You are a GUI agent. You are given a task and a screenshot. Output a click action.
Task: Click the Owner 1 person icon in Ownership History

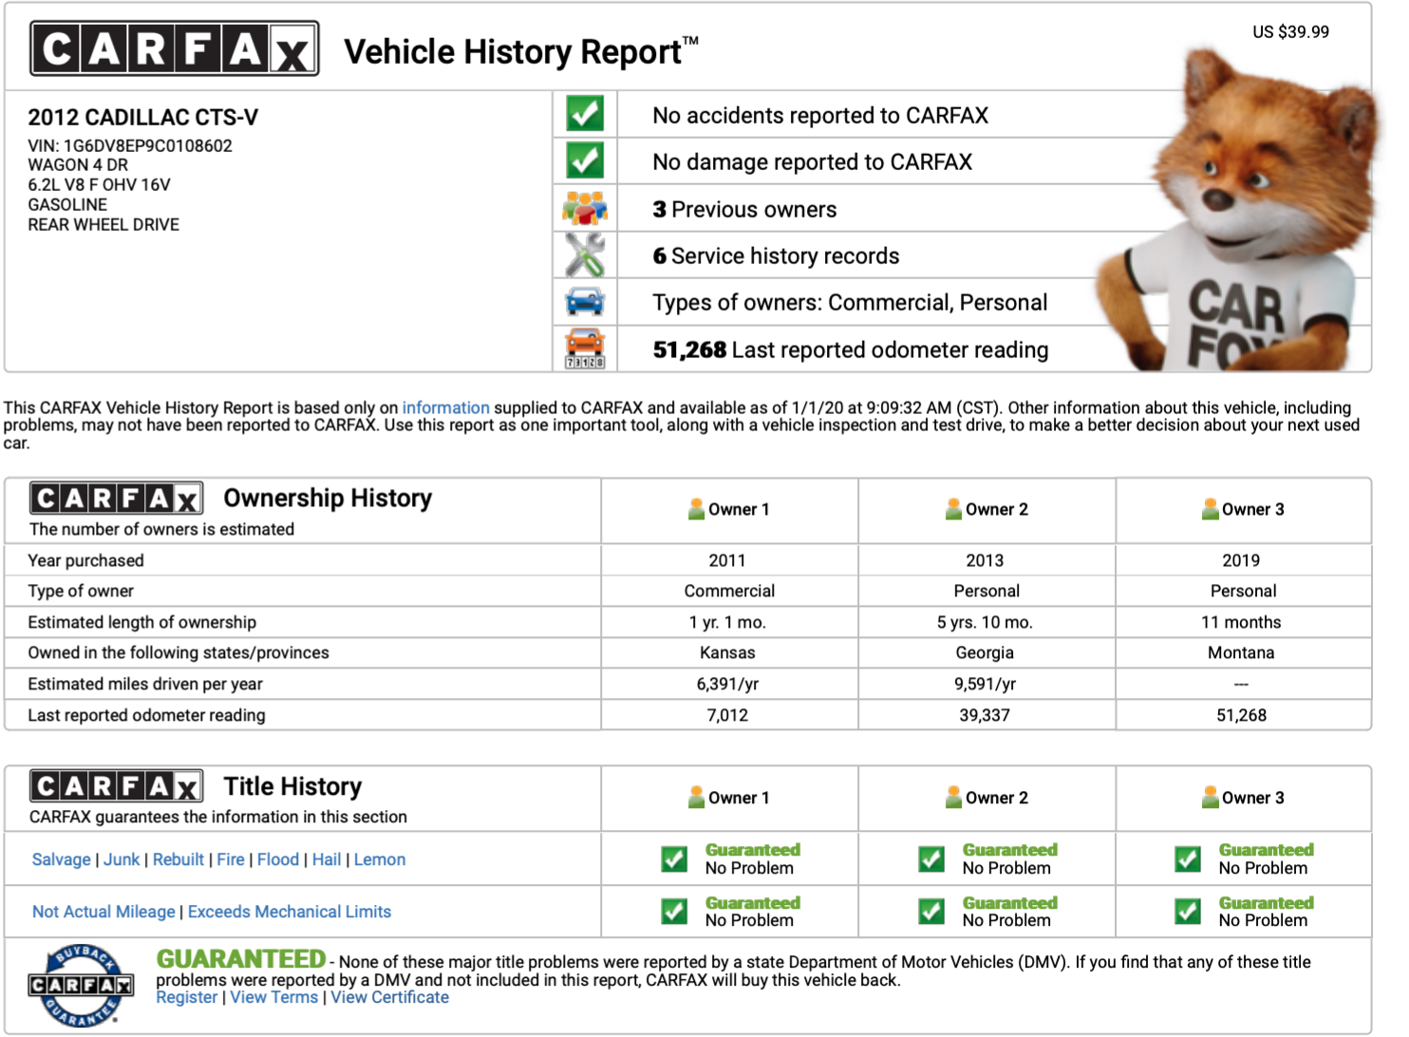(696, 509)
